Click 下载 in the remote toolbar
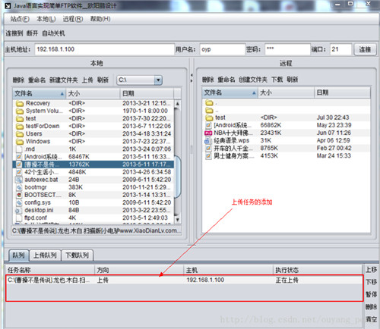This screenshot has height=329, width=380. click(277, 80)
